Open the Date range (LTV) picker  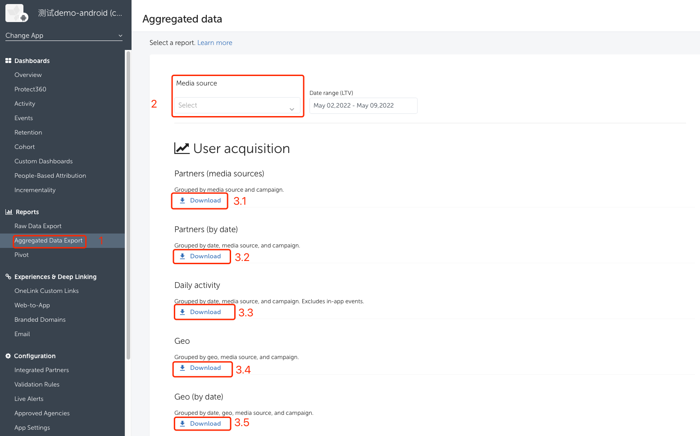(x=363, y=106)
